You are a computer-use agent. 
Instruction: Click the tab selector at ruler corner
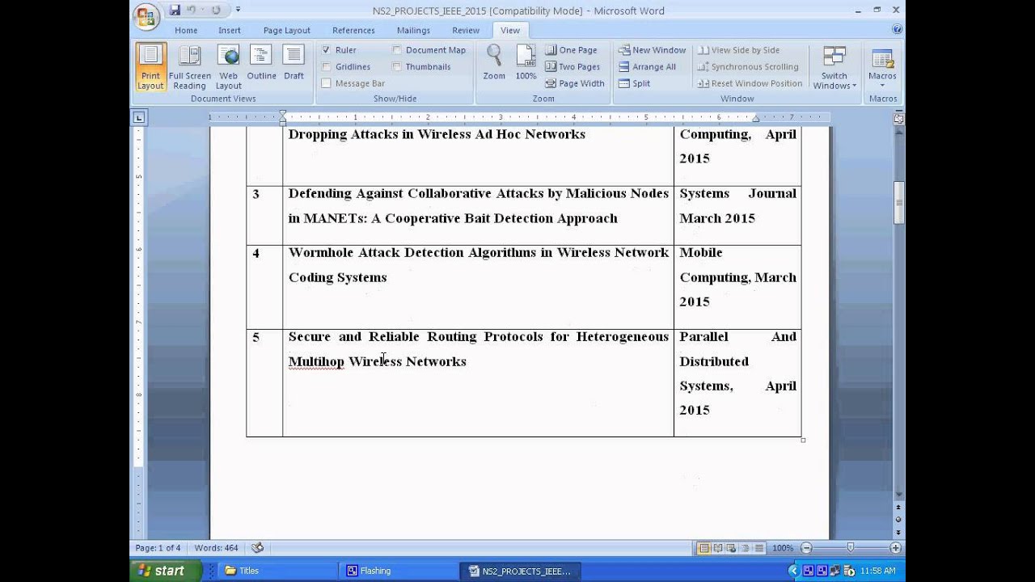[x=138, y=118]
